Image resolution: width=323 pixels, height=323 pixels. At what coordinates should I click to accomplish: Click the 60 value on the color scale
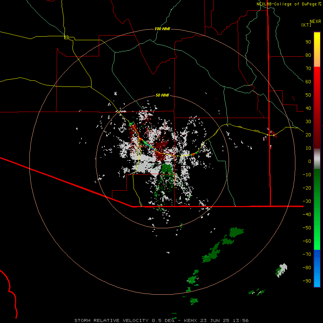(x=308, y=82)
